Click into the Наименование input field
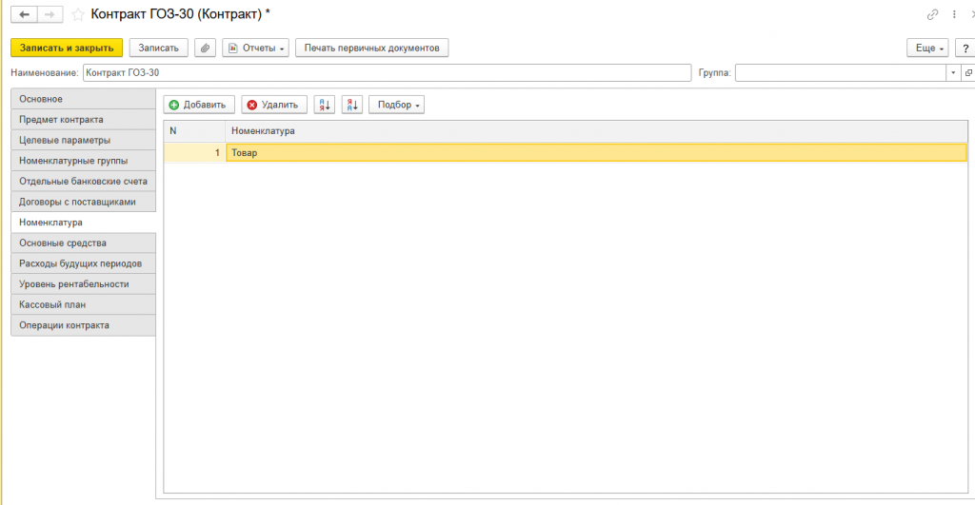This screenshot has height=505, width=975. click(x=387, y=72)
